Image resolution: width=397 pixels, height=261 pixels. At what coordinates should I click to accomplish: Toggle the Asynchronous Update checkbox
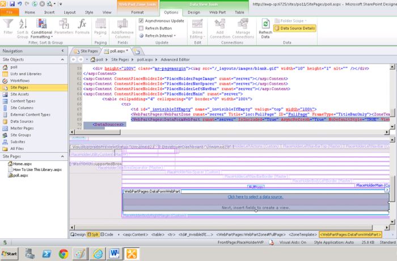141,20
